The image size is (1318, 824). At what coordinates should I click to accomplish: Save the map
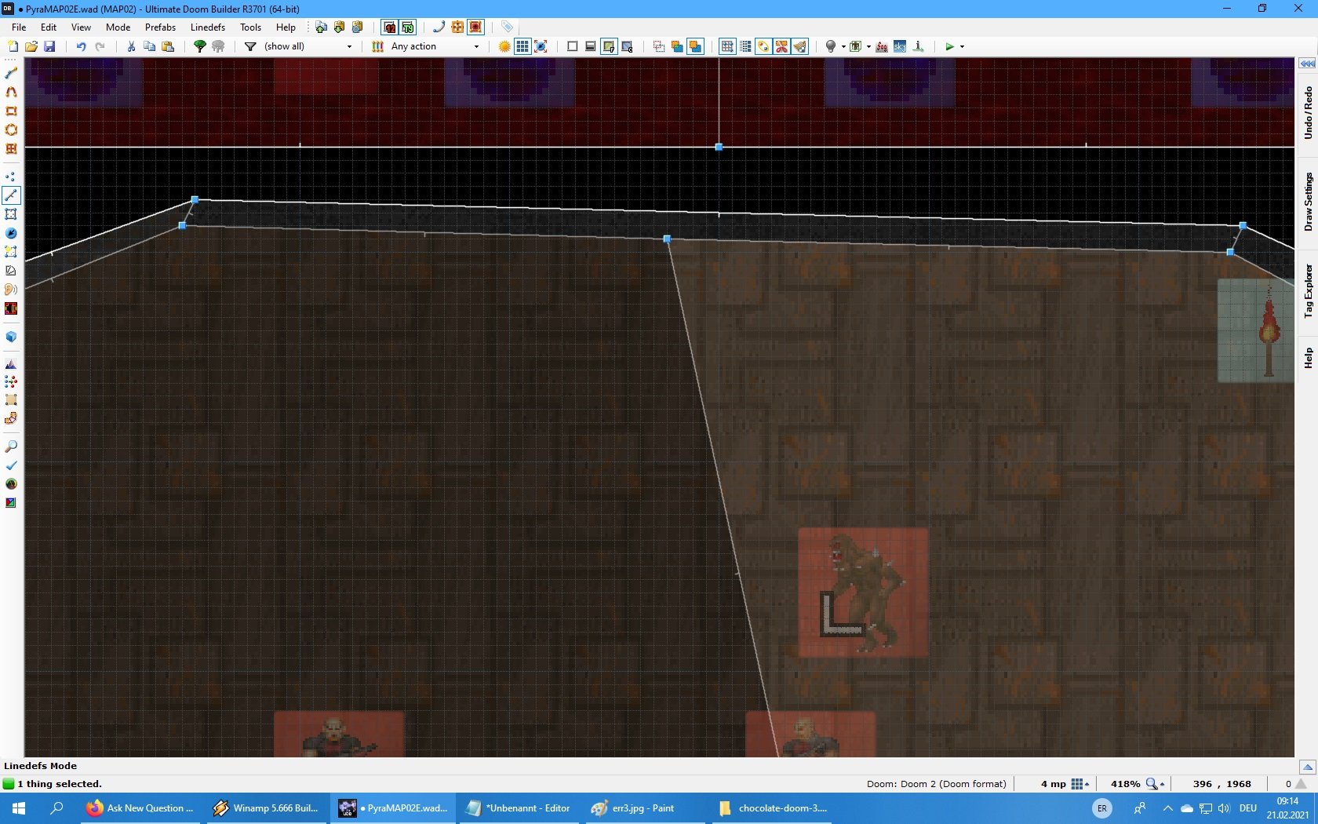pyautogui.click(x=49, y=46)
